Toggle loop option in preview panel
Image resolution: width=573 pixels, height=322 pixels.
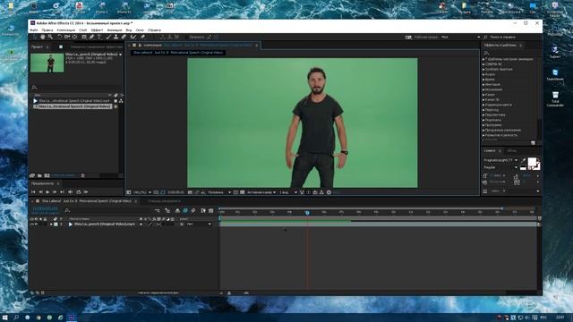[x=78, y=191]
